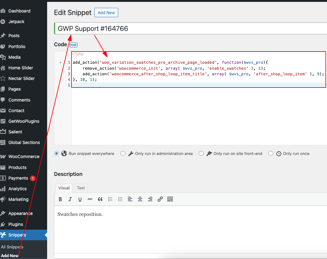327x259 pixels.
Task: Click the Payments notification badge
Action: click(32, 178)
